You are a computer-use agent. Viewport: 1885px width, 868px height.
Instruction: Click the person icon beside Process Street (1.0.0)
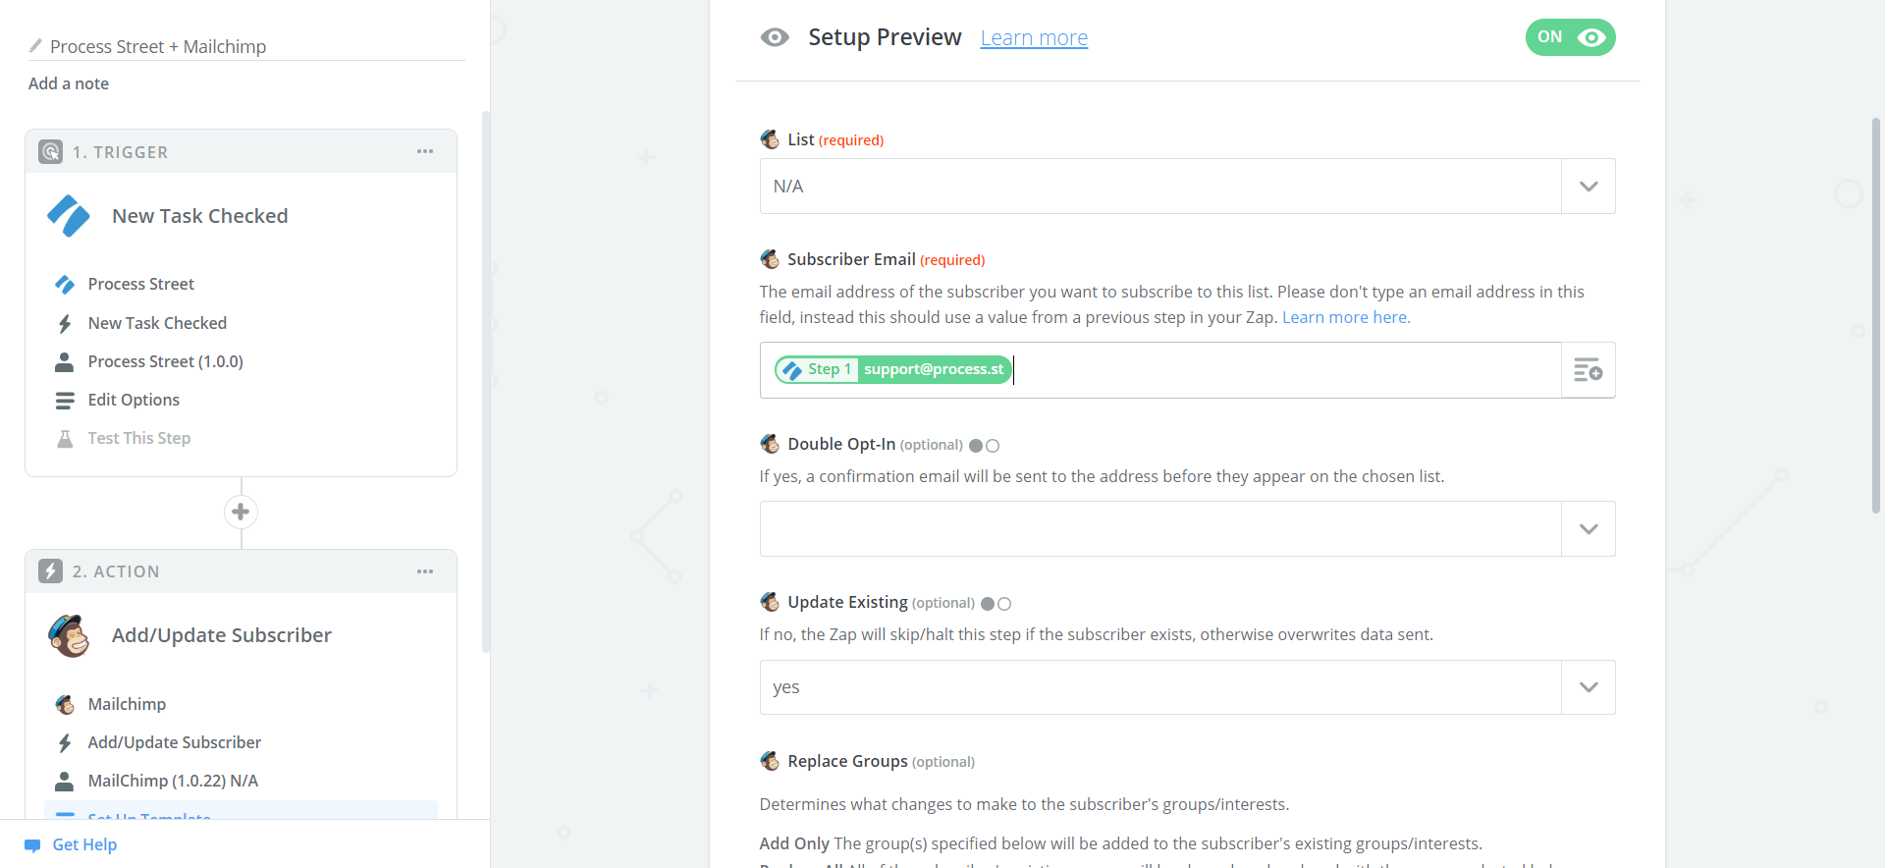click(x=65, y=361)
